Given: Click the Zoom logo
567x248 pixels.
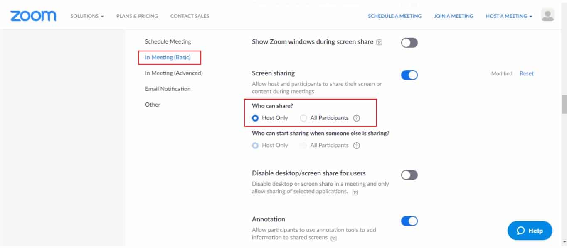Looking at the screenshot, I should pyautogui.click(x=33, y=16).
